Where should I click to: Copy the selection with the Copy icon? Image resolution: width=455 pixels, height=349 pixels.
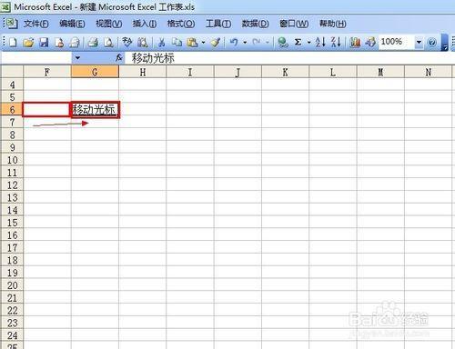[177, 42]
